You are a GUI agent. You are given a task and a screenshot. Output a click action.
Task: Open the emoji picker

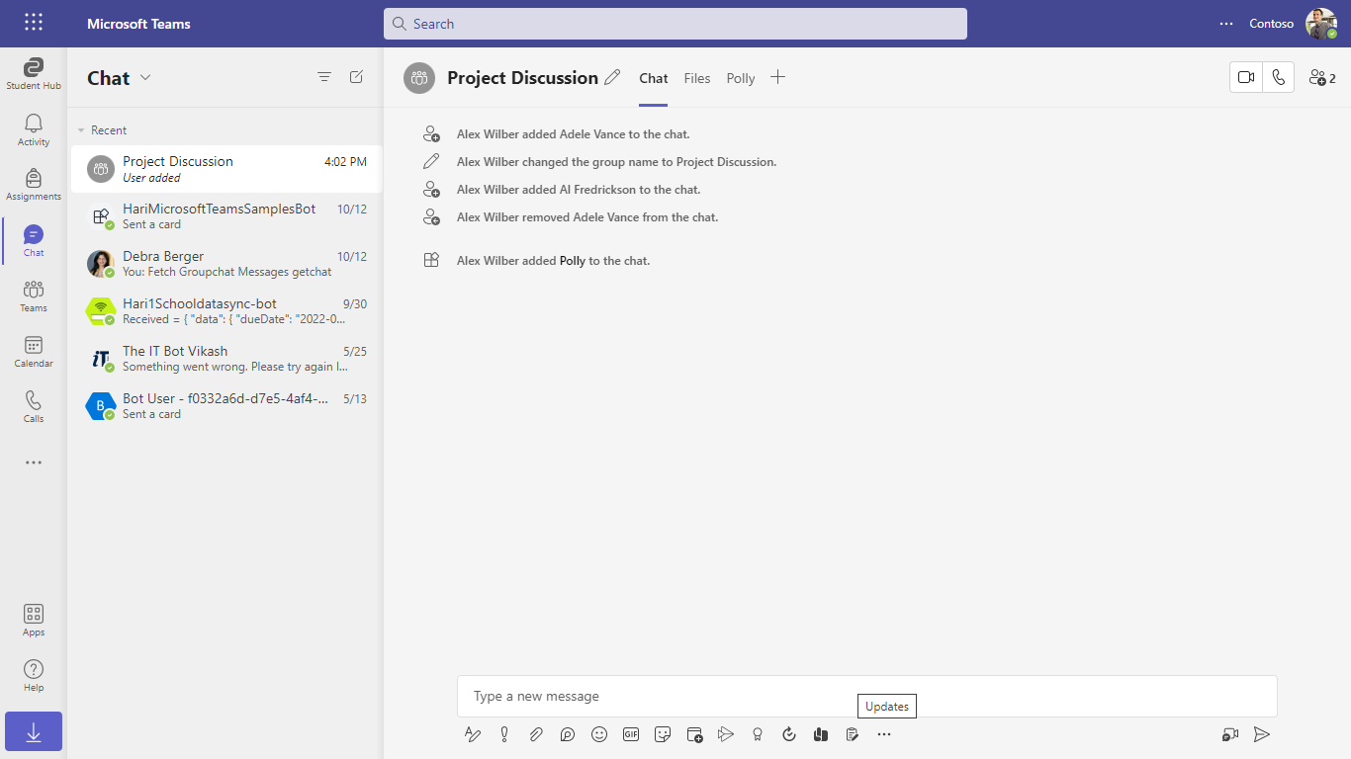599,734
